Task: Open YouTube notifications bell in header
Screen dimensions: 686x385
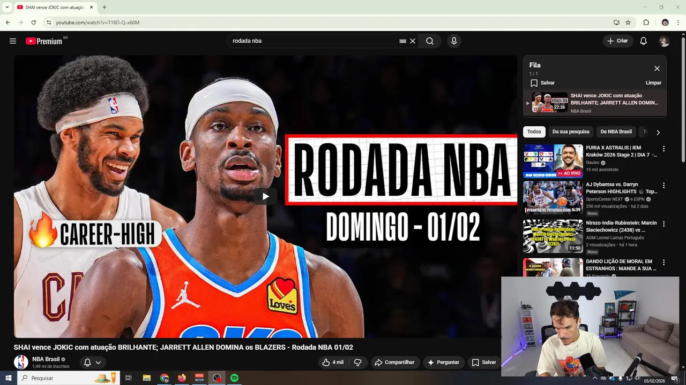Action: click(x=644, y=41)
